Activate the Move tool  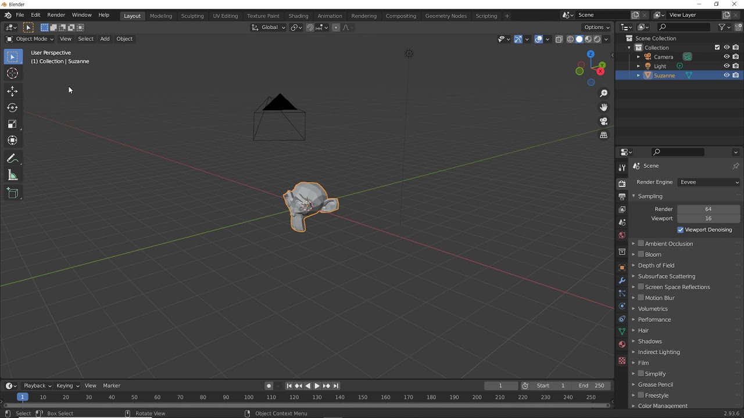point(12,91)
